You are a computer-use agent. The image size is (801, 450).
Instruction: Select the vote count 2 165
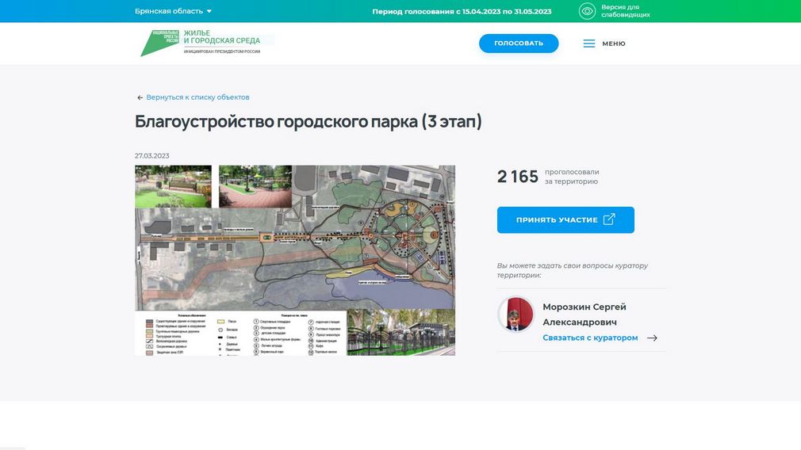pos(518,177)
